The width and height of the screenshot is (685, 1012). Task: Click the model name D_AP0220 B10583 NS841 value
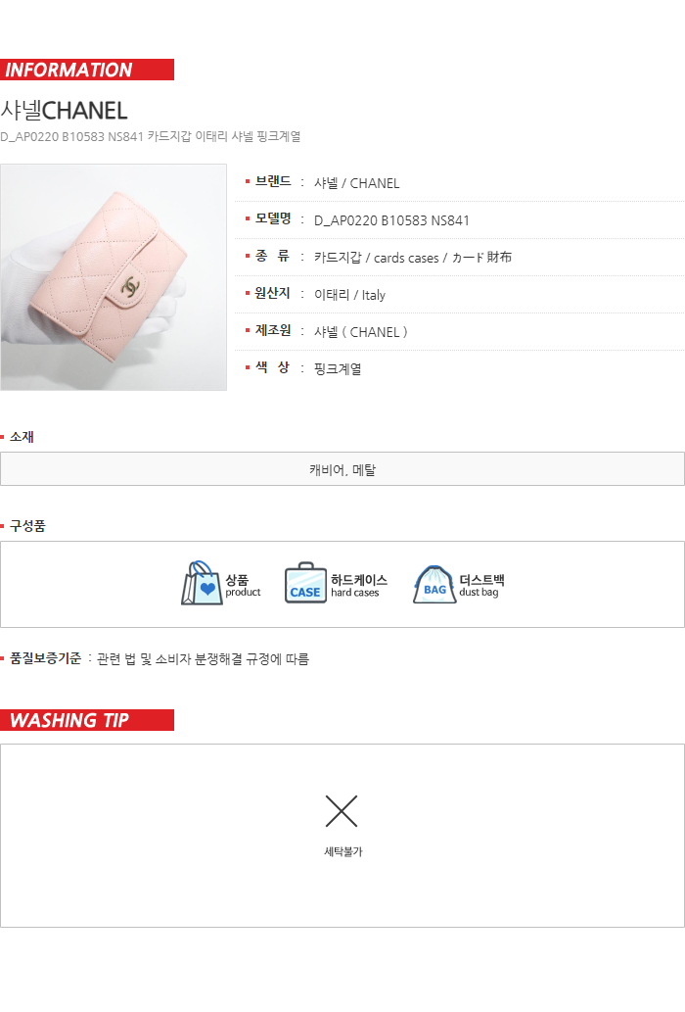[391, 220]
